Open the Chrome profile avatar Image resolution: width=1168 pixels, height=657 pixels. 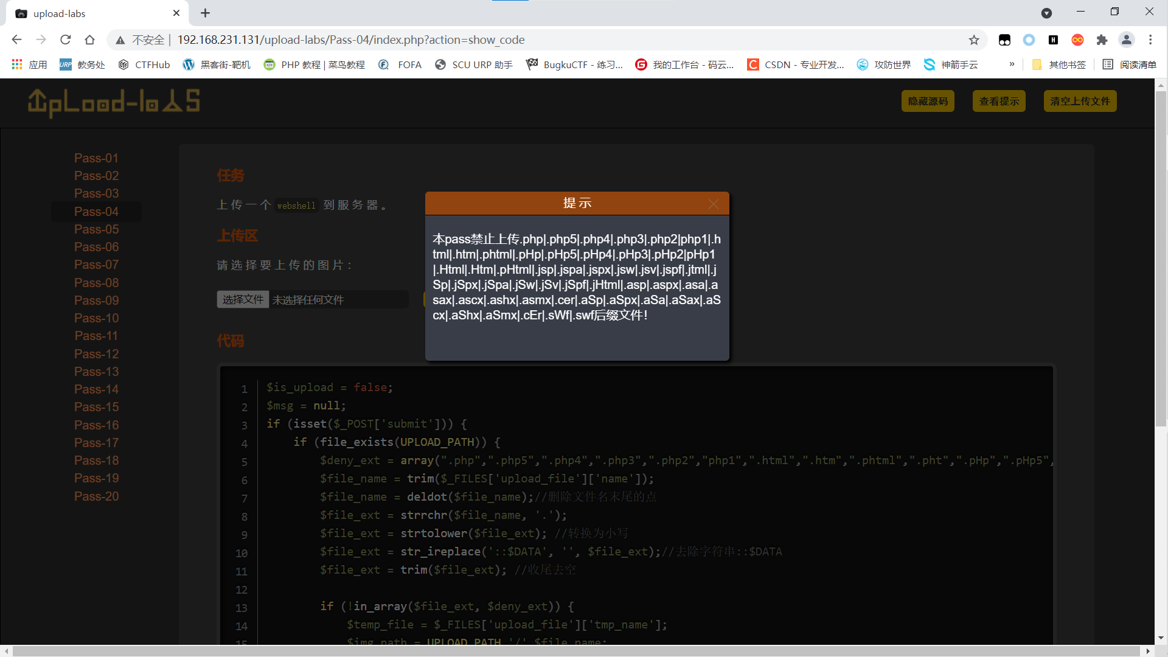pos(1127,40)
